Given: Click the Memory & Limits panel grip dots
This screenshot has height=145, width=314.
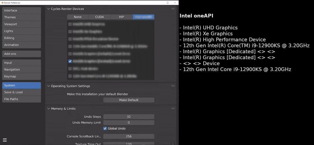Looking at the screenshot, I should pyautogui.click(x=173, y=109).
